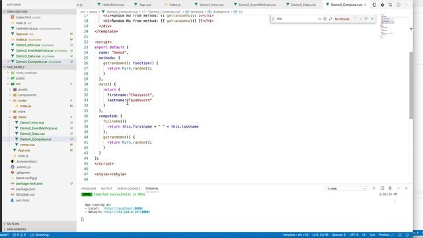Toggle regular expression in find widget
The height and width of the screenshot is (238, 423).
(x=330, y=19)
